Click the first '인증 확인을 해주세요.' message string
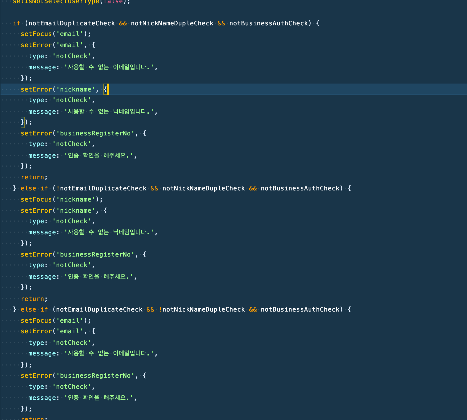This screenshot has width=467, height=420. point(98,156)
